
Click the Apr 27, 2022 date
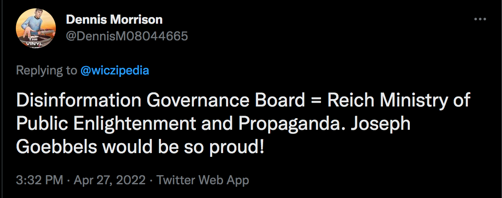coord(110,180)
